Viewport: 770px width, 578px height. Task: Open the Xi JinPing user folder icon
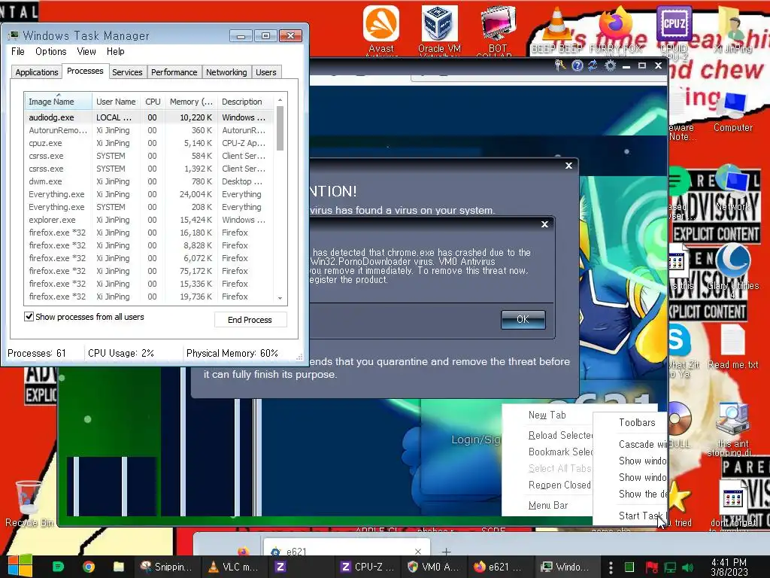[732, 29]
